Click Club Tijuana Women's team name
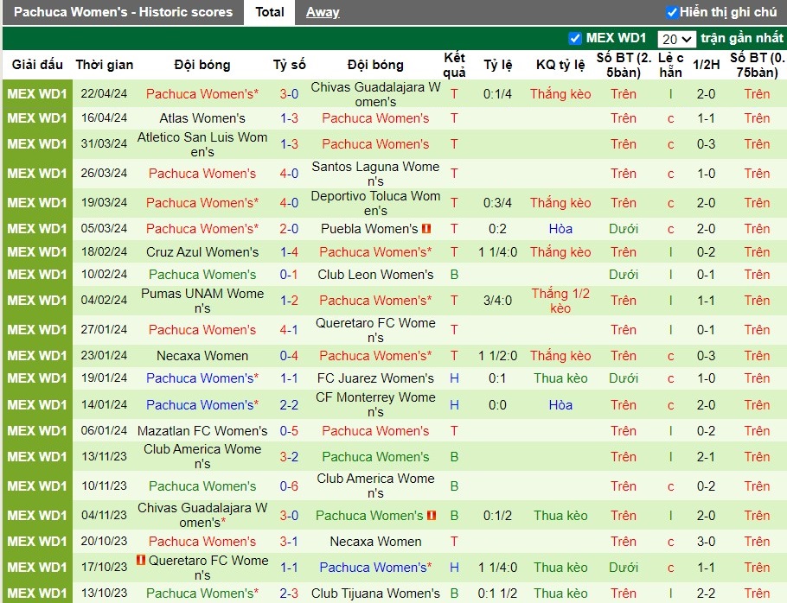The height and width of the screenshot is (603, 787). (375, 593)
